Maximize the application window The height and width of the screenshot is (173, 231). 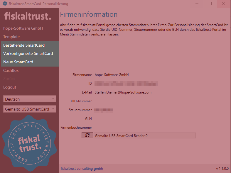pos(210,4)
